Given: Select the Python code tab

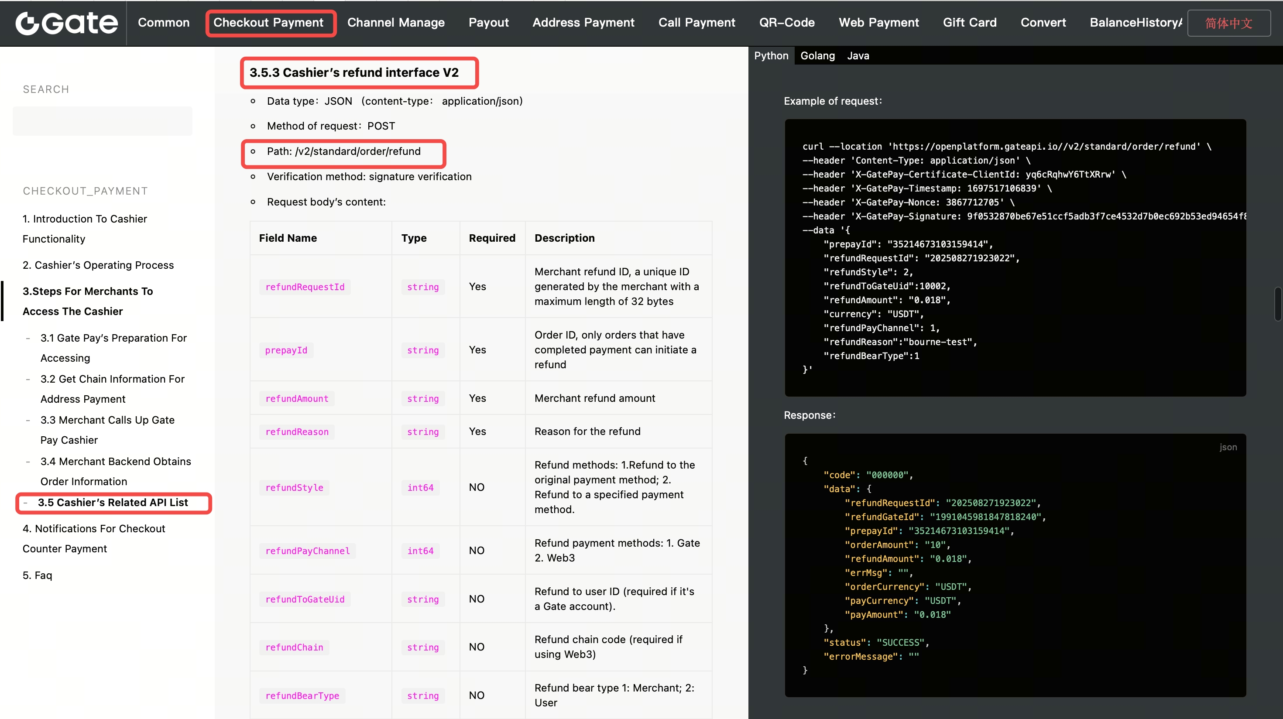Looking at the screenshot, I should tap(771, 56).
